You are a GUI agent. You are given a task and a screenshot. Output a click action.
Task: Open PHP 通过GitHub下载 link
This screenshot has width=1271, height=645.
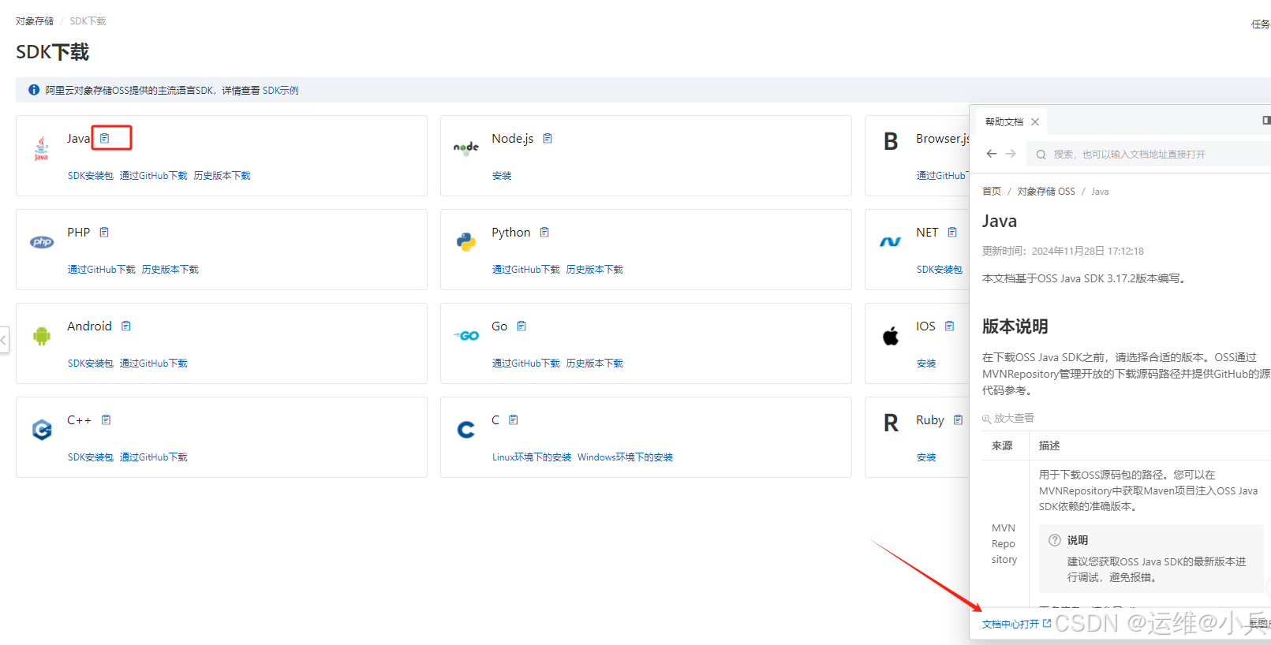tap(101, 270)
